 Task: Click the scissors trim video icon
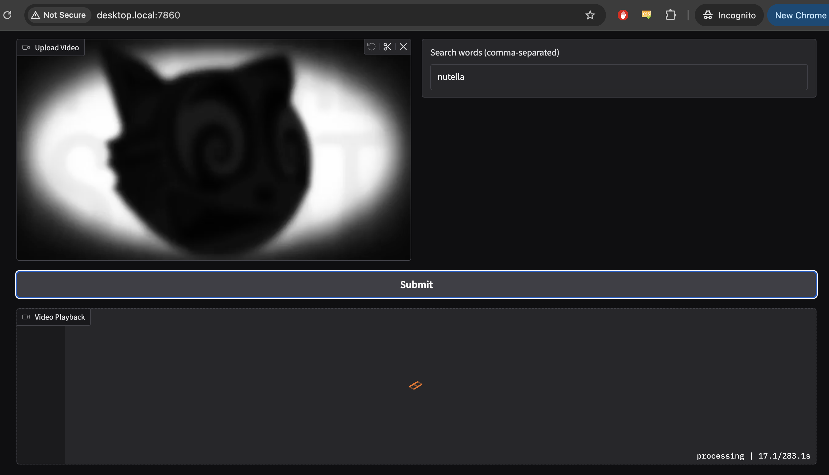[387, 47]
